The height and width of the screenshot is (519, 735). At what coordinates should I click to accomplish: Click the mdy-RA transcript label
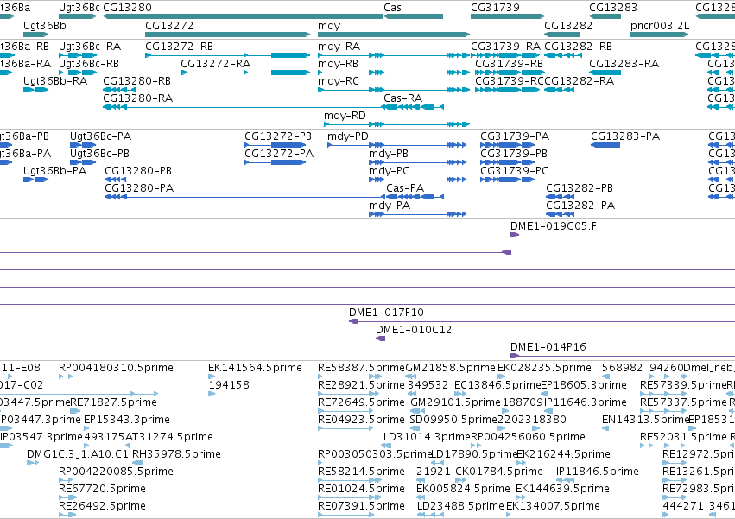click(x=339, y=47)
